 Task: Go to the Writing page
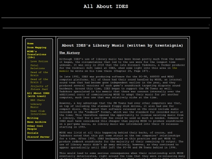tap(33, 118)
